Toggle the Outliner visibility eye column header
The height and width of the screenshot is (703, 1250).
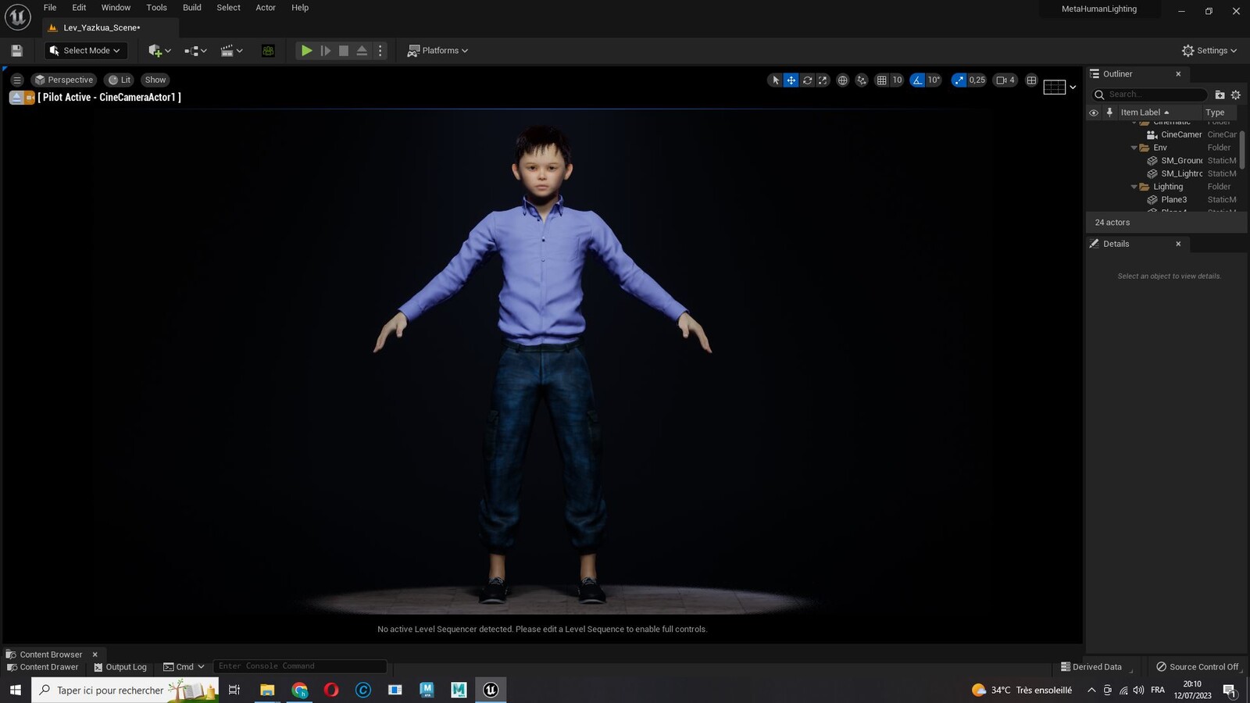click(1094, 112)
